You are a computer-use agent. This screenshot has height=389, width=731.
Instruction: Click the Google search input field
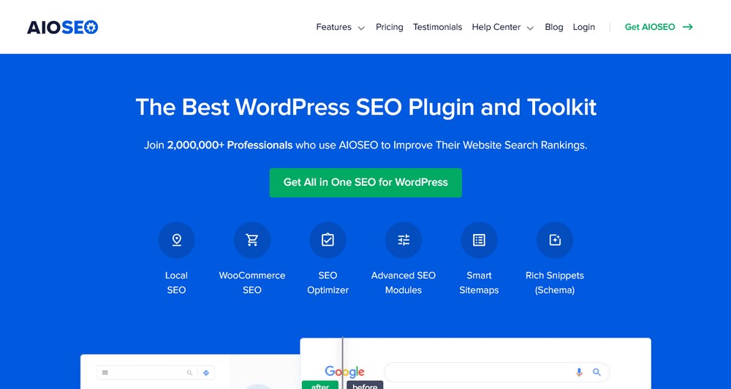[x=496, y=372]
